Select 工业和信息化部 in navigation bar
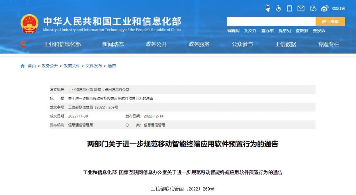 coord(62,44)
